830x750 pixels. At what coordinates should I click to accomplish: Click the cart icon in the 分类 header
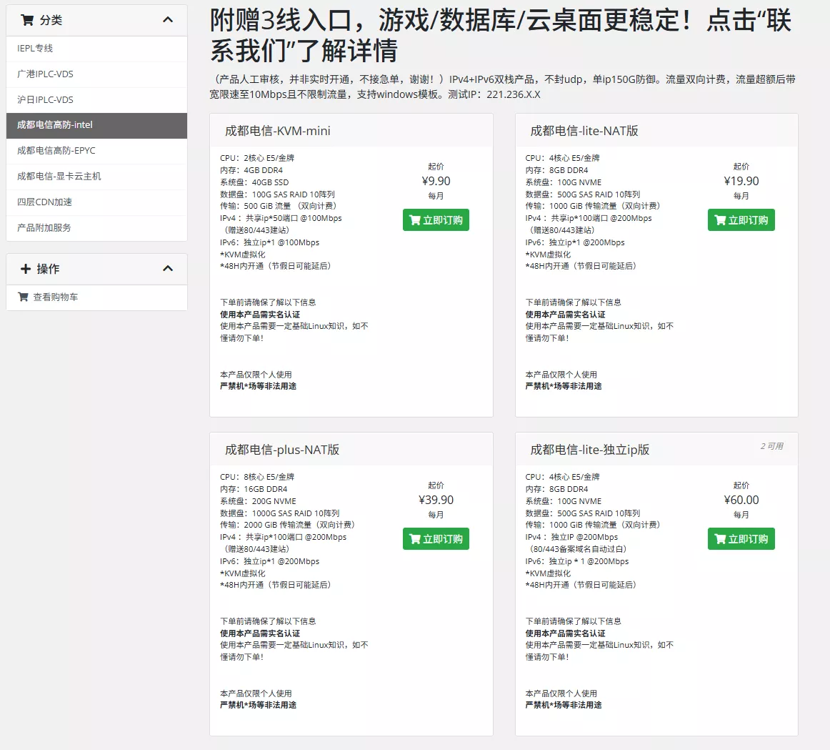27,20
